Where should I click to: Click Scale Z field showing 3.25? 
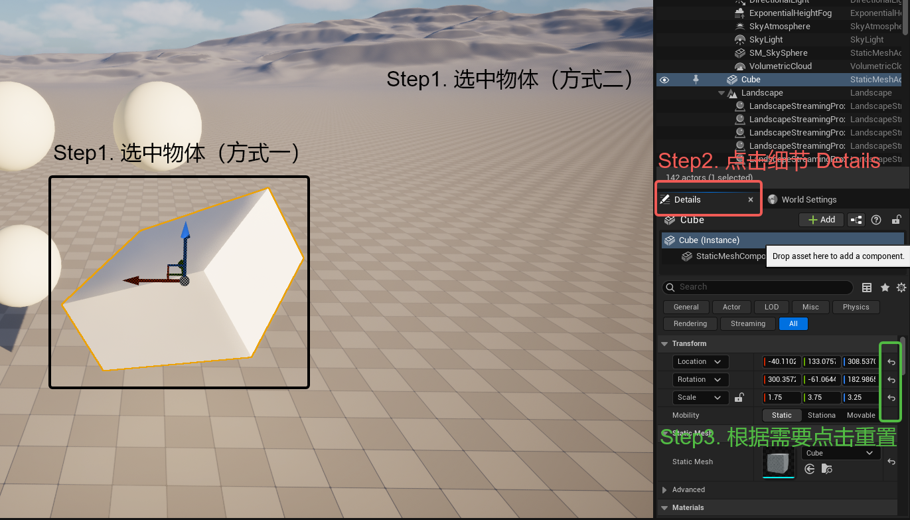[861, 398]
